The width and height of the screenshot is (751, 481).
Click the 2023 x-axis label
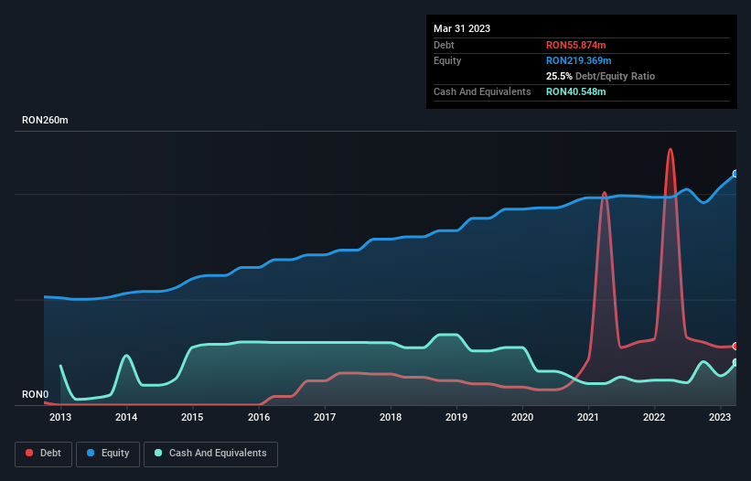coord(720,417)
